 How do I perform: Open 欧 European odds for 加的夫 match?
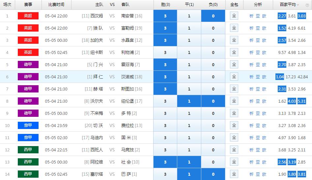point(264,40)
